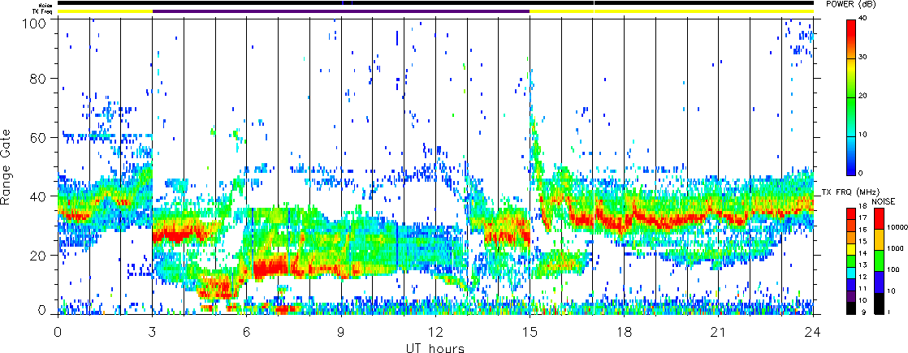908x353 pixels.
Task: Select the UT hours tick label 18
Action: (625, 332)
